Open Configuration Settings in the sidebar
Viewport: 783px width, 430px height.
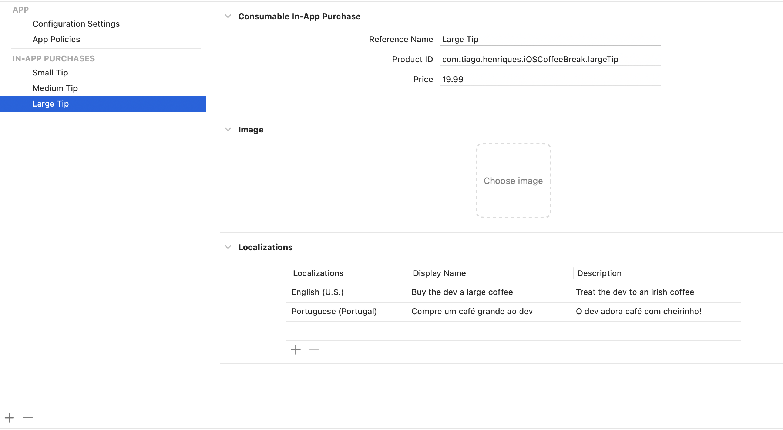click(x=76, y=24)
